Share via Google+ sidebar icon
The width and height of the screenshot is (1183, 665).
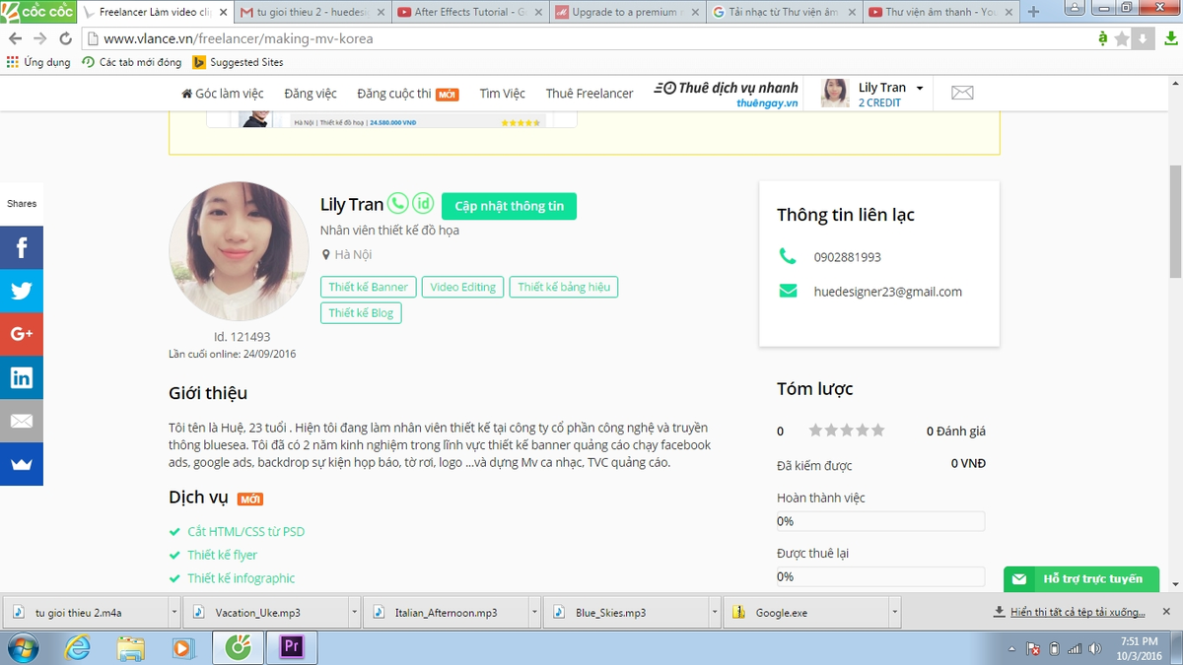(22, 334)
